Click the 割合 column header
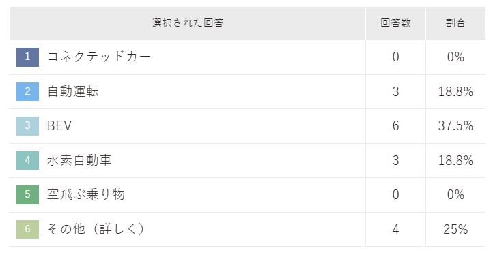This screenshot has height=259, width=493. 455,23
